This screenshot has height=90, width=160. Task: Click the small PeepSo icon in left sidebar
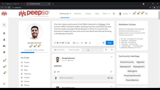4,13
